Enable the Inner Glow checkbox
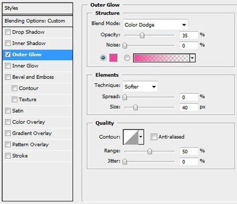Image resolution: width=237 pixels, height=204 pixels. [x=8, y=66]
